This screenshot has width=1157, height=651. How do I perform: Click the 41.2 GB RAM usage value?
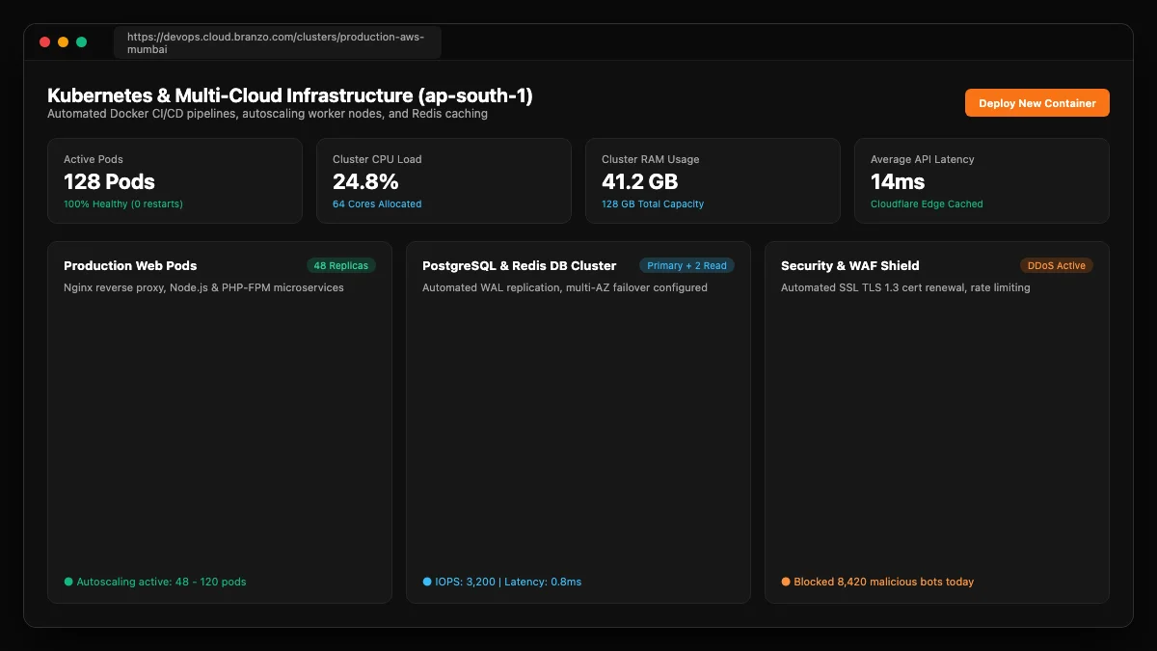coord(640,181)
